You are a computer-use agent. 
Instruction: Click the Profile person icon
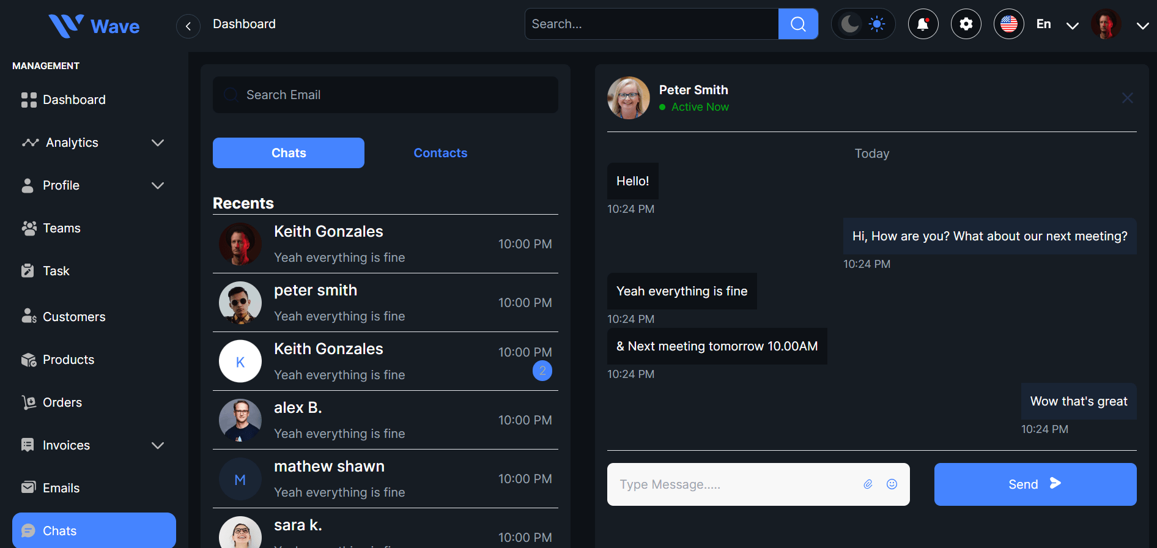[x=28, y=185]
